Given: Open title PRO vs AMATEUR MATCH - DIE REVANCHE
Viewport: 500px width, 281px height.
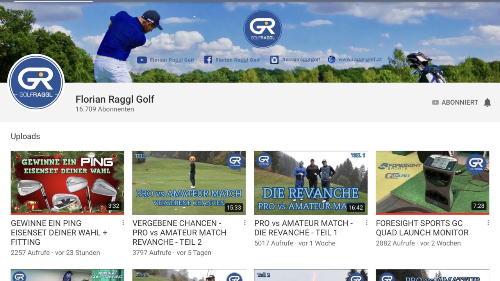Looking at the screenshot, I should click(304, 228).
